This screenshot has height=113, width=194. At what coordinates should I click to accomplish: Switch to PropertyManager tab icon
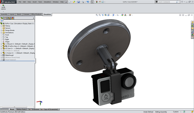tap(5, 18)
